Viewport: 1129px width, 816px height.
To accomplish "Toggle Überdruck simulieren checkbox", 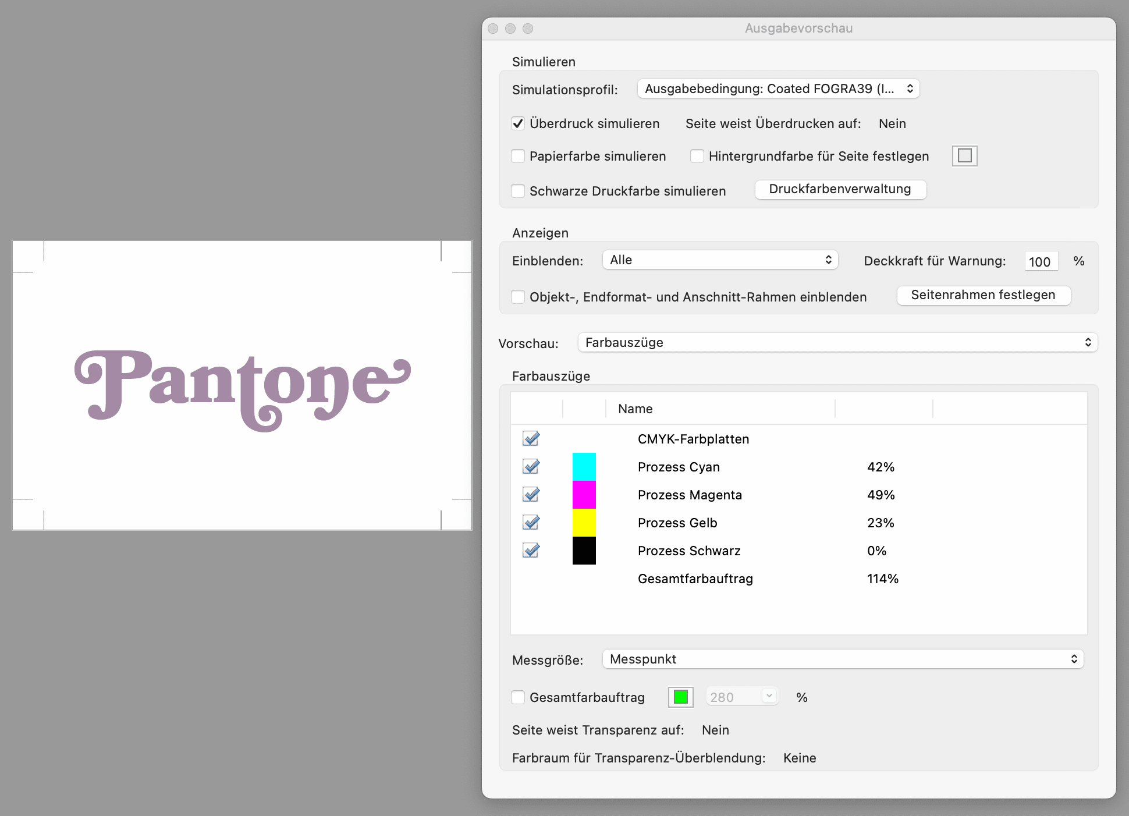I will 518,123.
